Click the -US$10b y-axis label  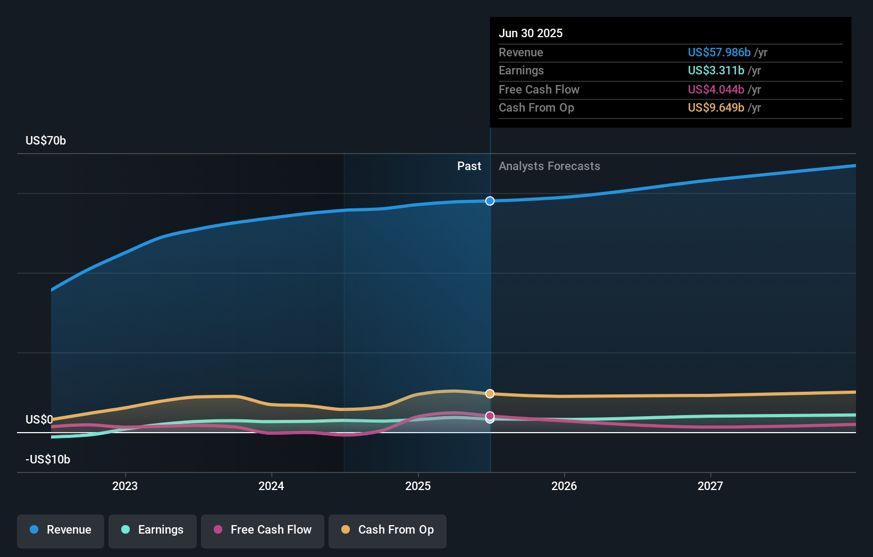tap(48, 460)
